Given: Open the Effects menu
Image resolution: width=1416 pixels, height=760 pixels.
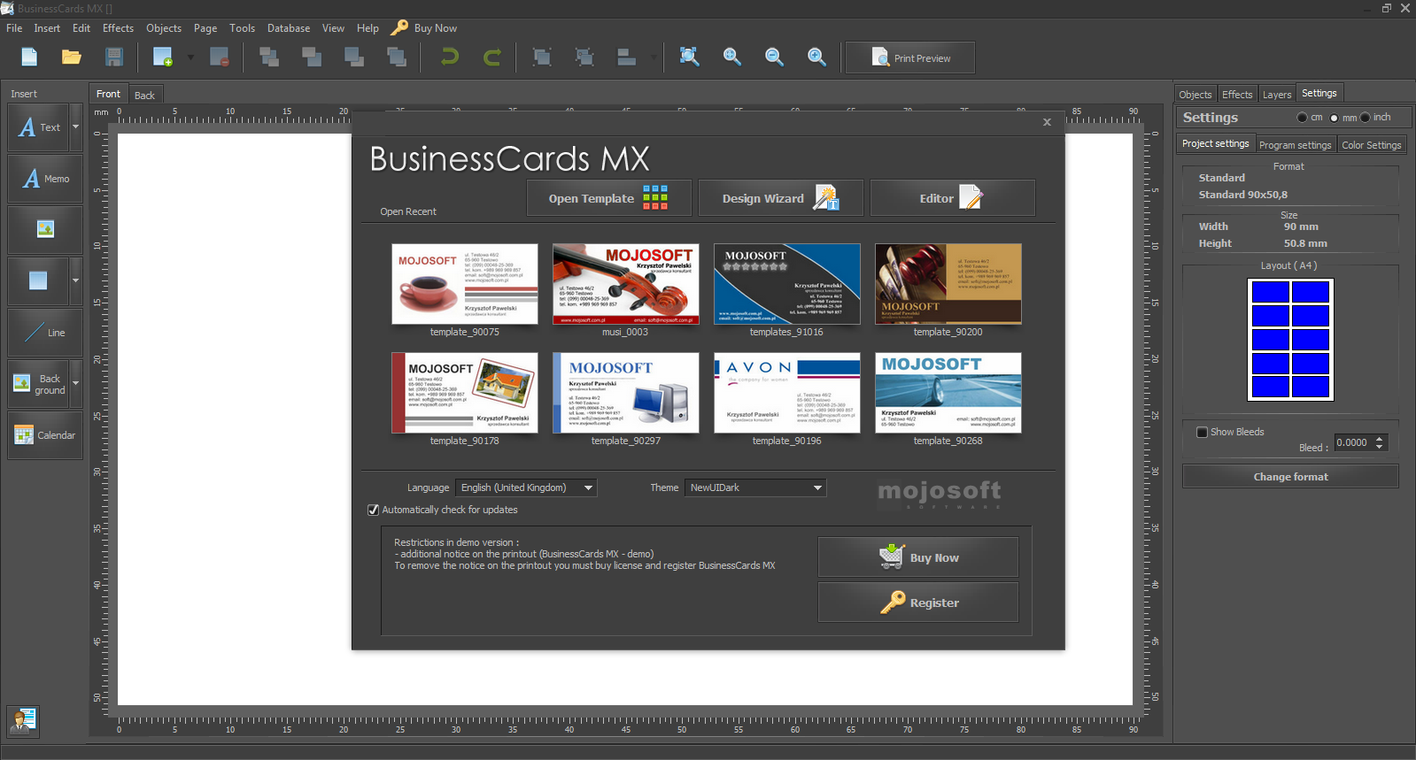Looking at the screenshot, I should point(118,28).
